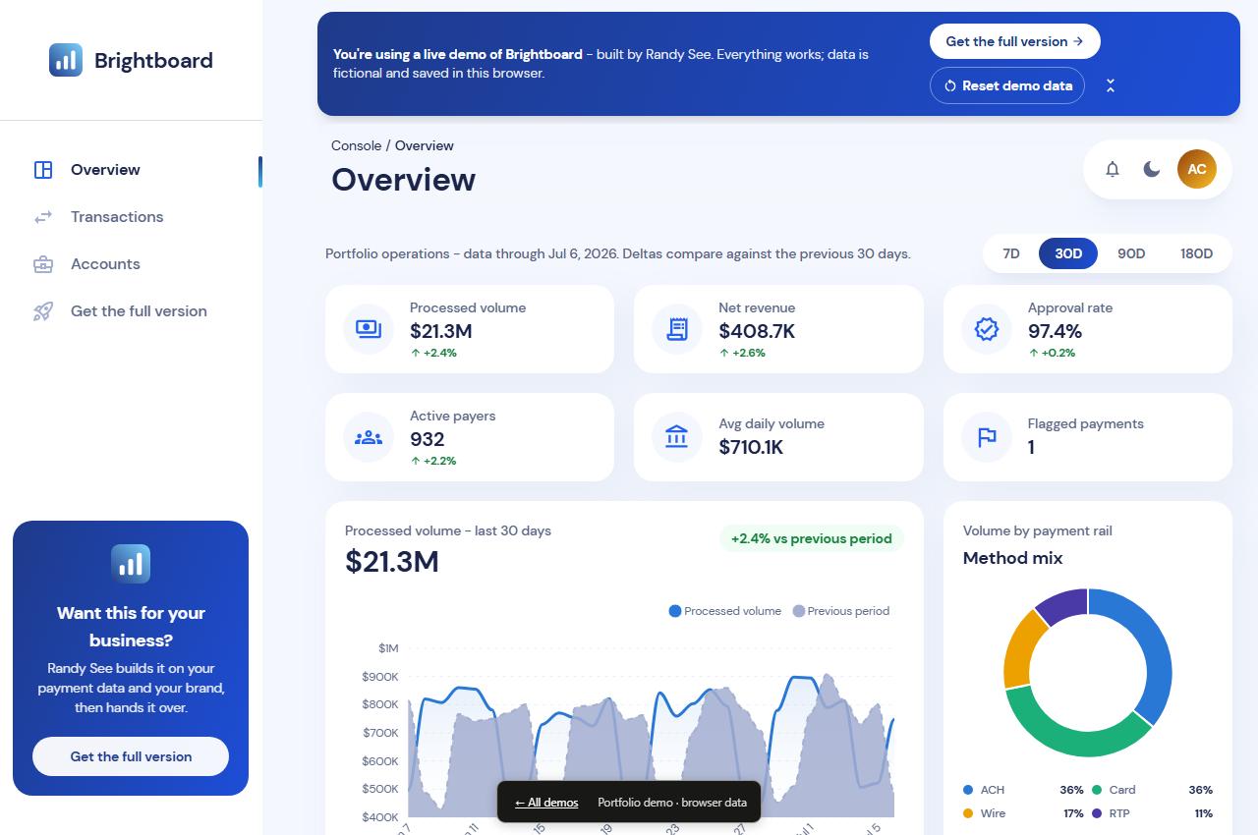The height and width of the screenshot is (835, 1258).
Task: Click the Card green legend swatch
Action: coord(1097,790)
